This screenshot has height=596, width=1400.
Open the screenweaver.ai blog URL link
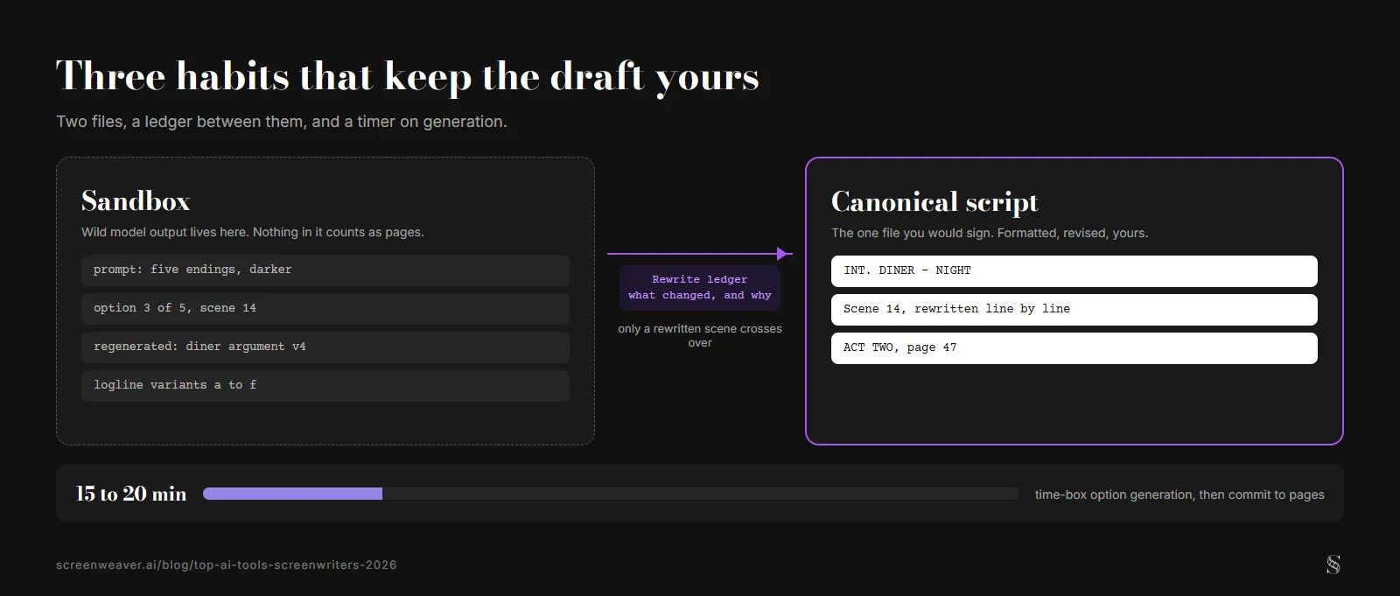tap(227, 565)
